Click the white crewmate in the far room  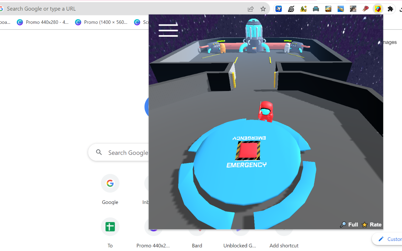point(287,47)
